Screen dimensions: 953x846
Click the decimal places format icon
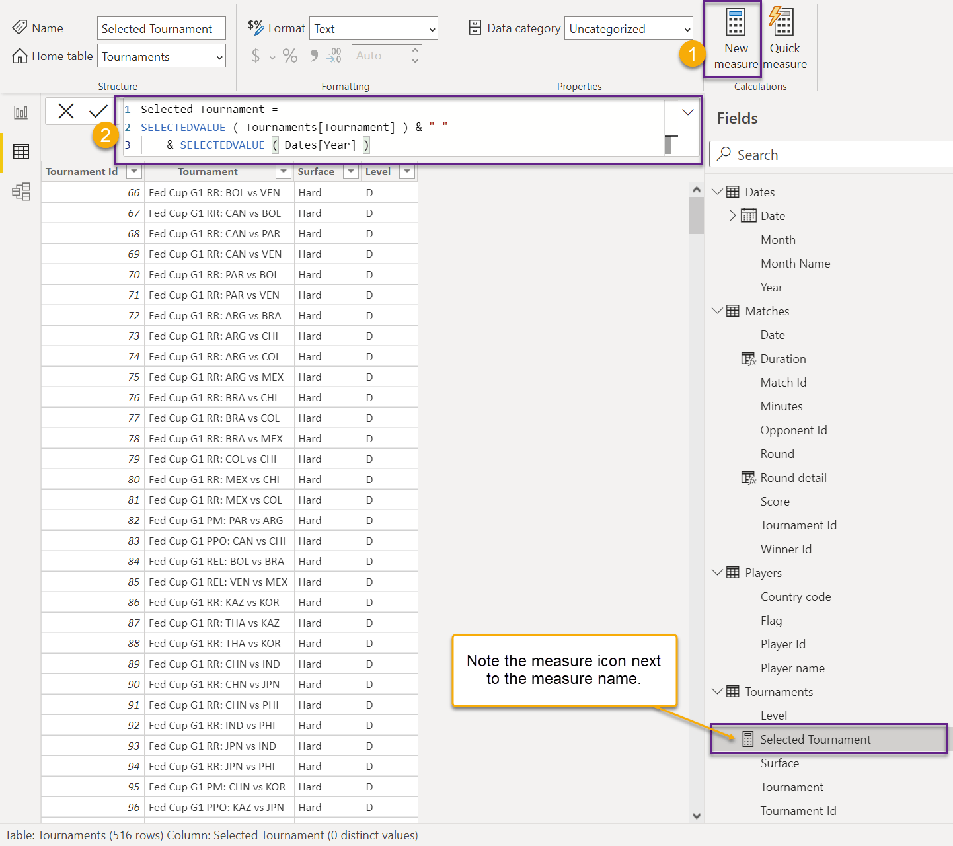pyautogui.click(x=334, y=56)
